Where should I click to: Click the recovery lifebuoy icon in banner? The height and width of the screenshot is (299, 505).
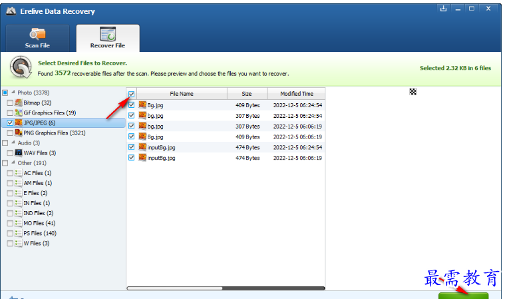[21, 67]
